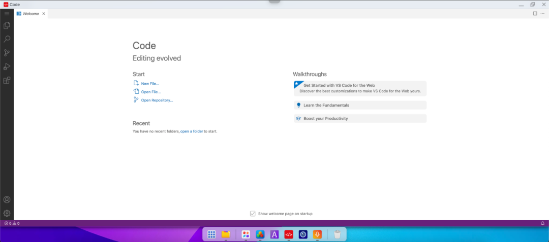Open Get Started with VS Code walkthrough
The width and height of the screenshot is (549, 242).
pos(360,88)
